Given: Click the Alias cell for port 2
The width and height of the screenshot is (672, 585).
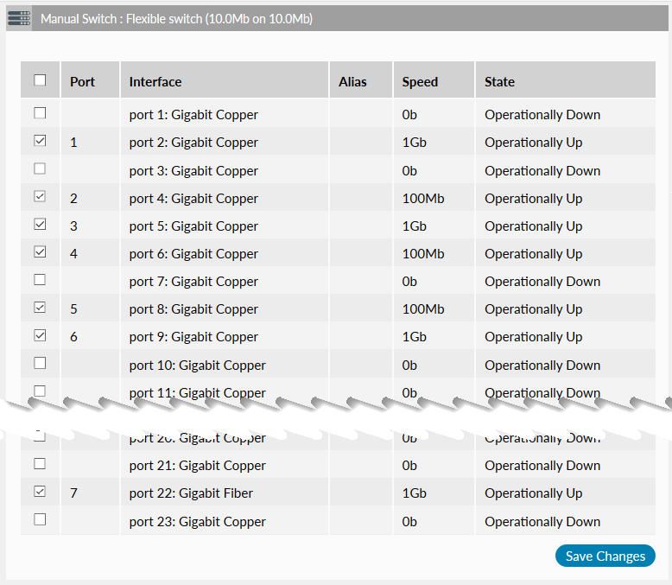Looking at the screenshot, I should tap(360, 143).
